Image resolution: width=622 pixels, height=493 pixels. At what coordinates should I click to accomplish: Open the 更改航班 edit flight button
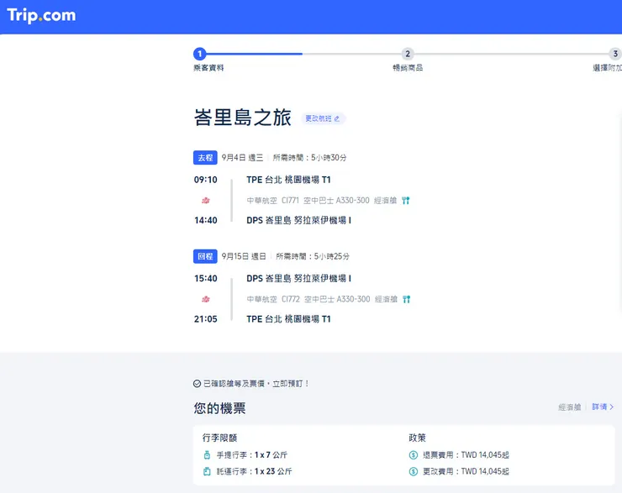click(323, 118)
